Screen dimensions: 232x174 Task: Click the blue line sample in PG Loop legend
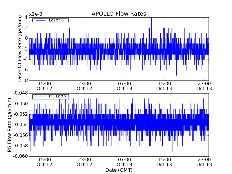tap(40, 96)
